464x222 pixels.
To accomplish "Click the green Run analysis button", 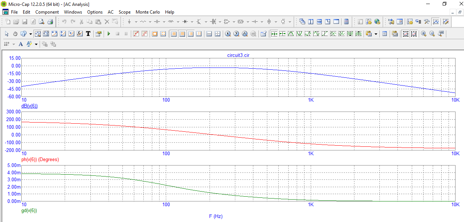I will [109, 34].
